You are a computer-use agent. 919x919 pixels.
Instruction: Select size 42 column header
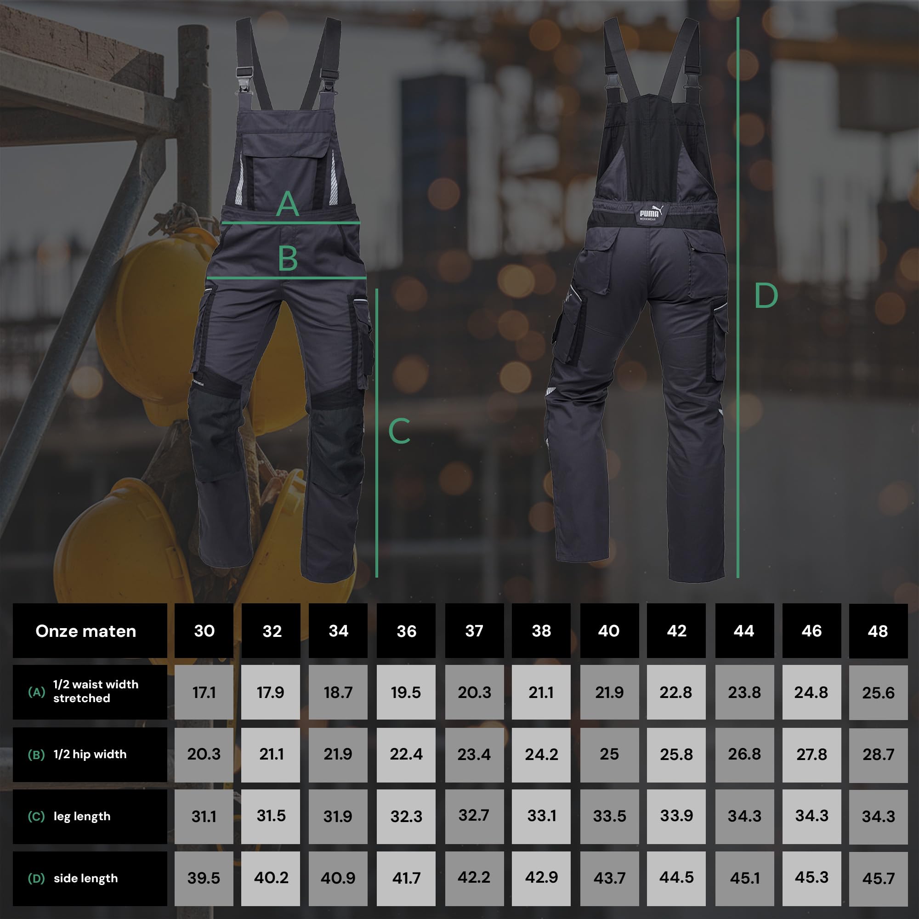click(x=676, y=631)
